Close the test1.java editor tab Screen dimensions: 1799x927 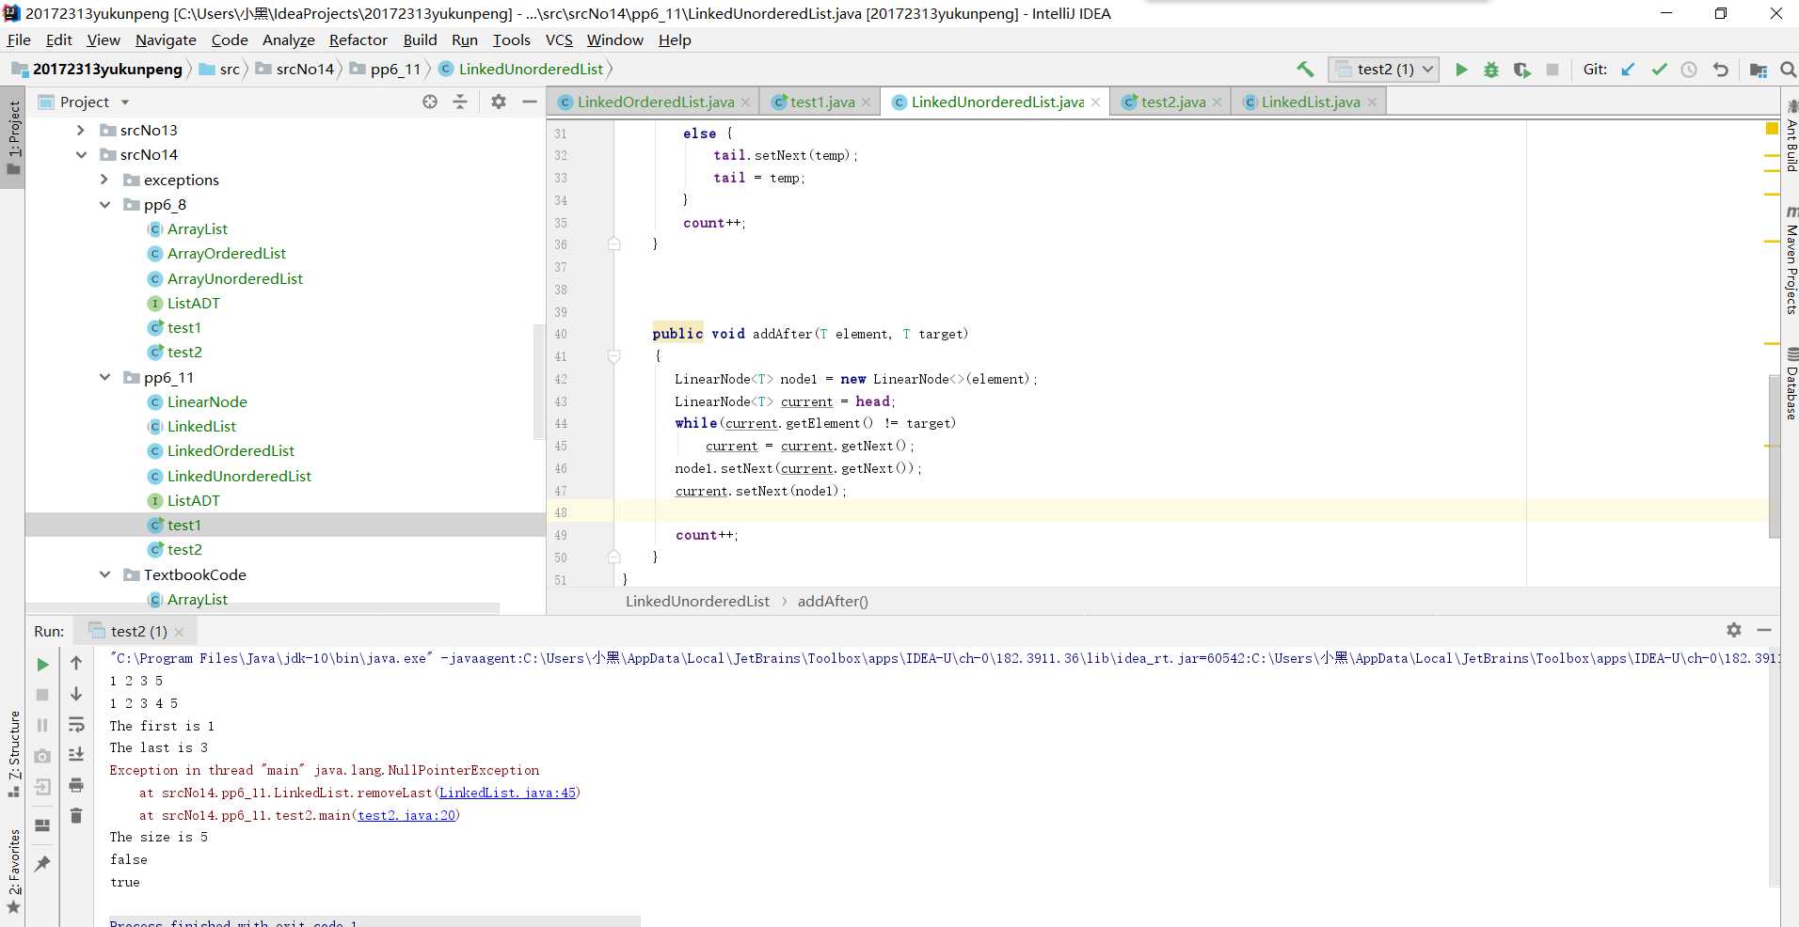point(866,102)
